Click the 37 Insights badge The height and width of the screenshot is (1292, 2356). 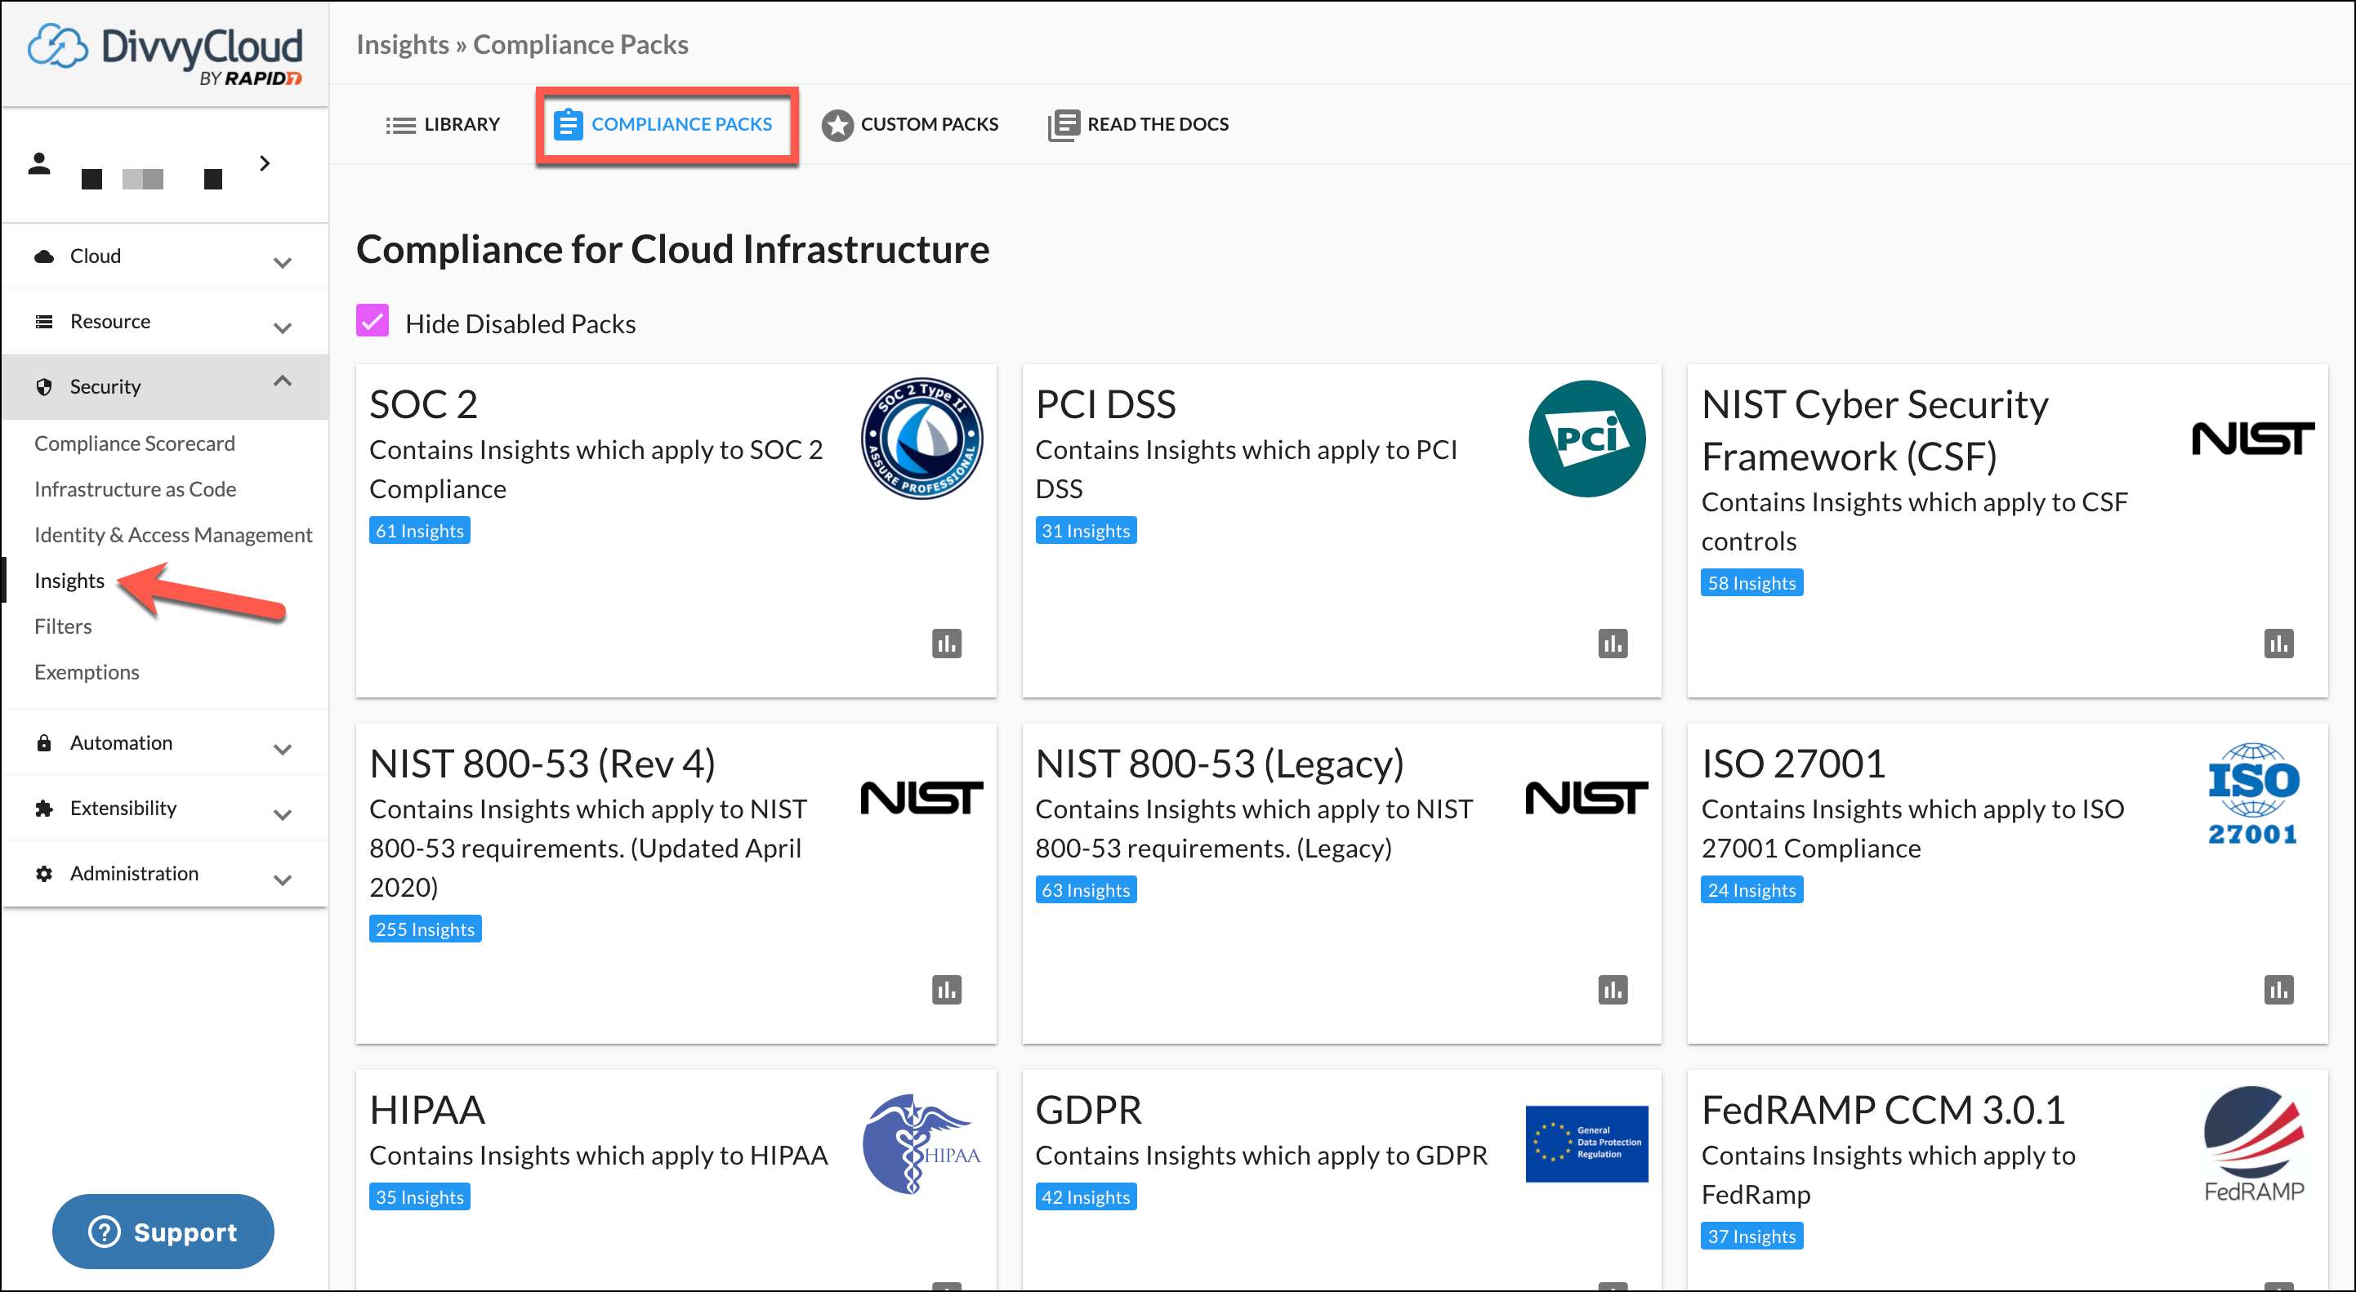(1751, 1236)
